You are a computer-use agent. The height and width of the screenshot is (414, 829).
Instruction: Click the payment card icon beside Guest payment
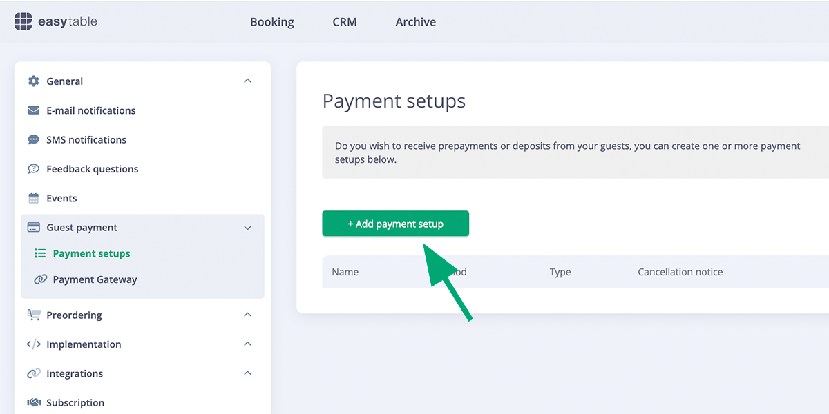[32, 227]
